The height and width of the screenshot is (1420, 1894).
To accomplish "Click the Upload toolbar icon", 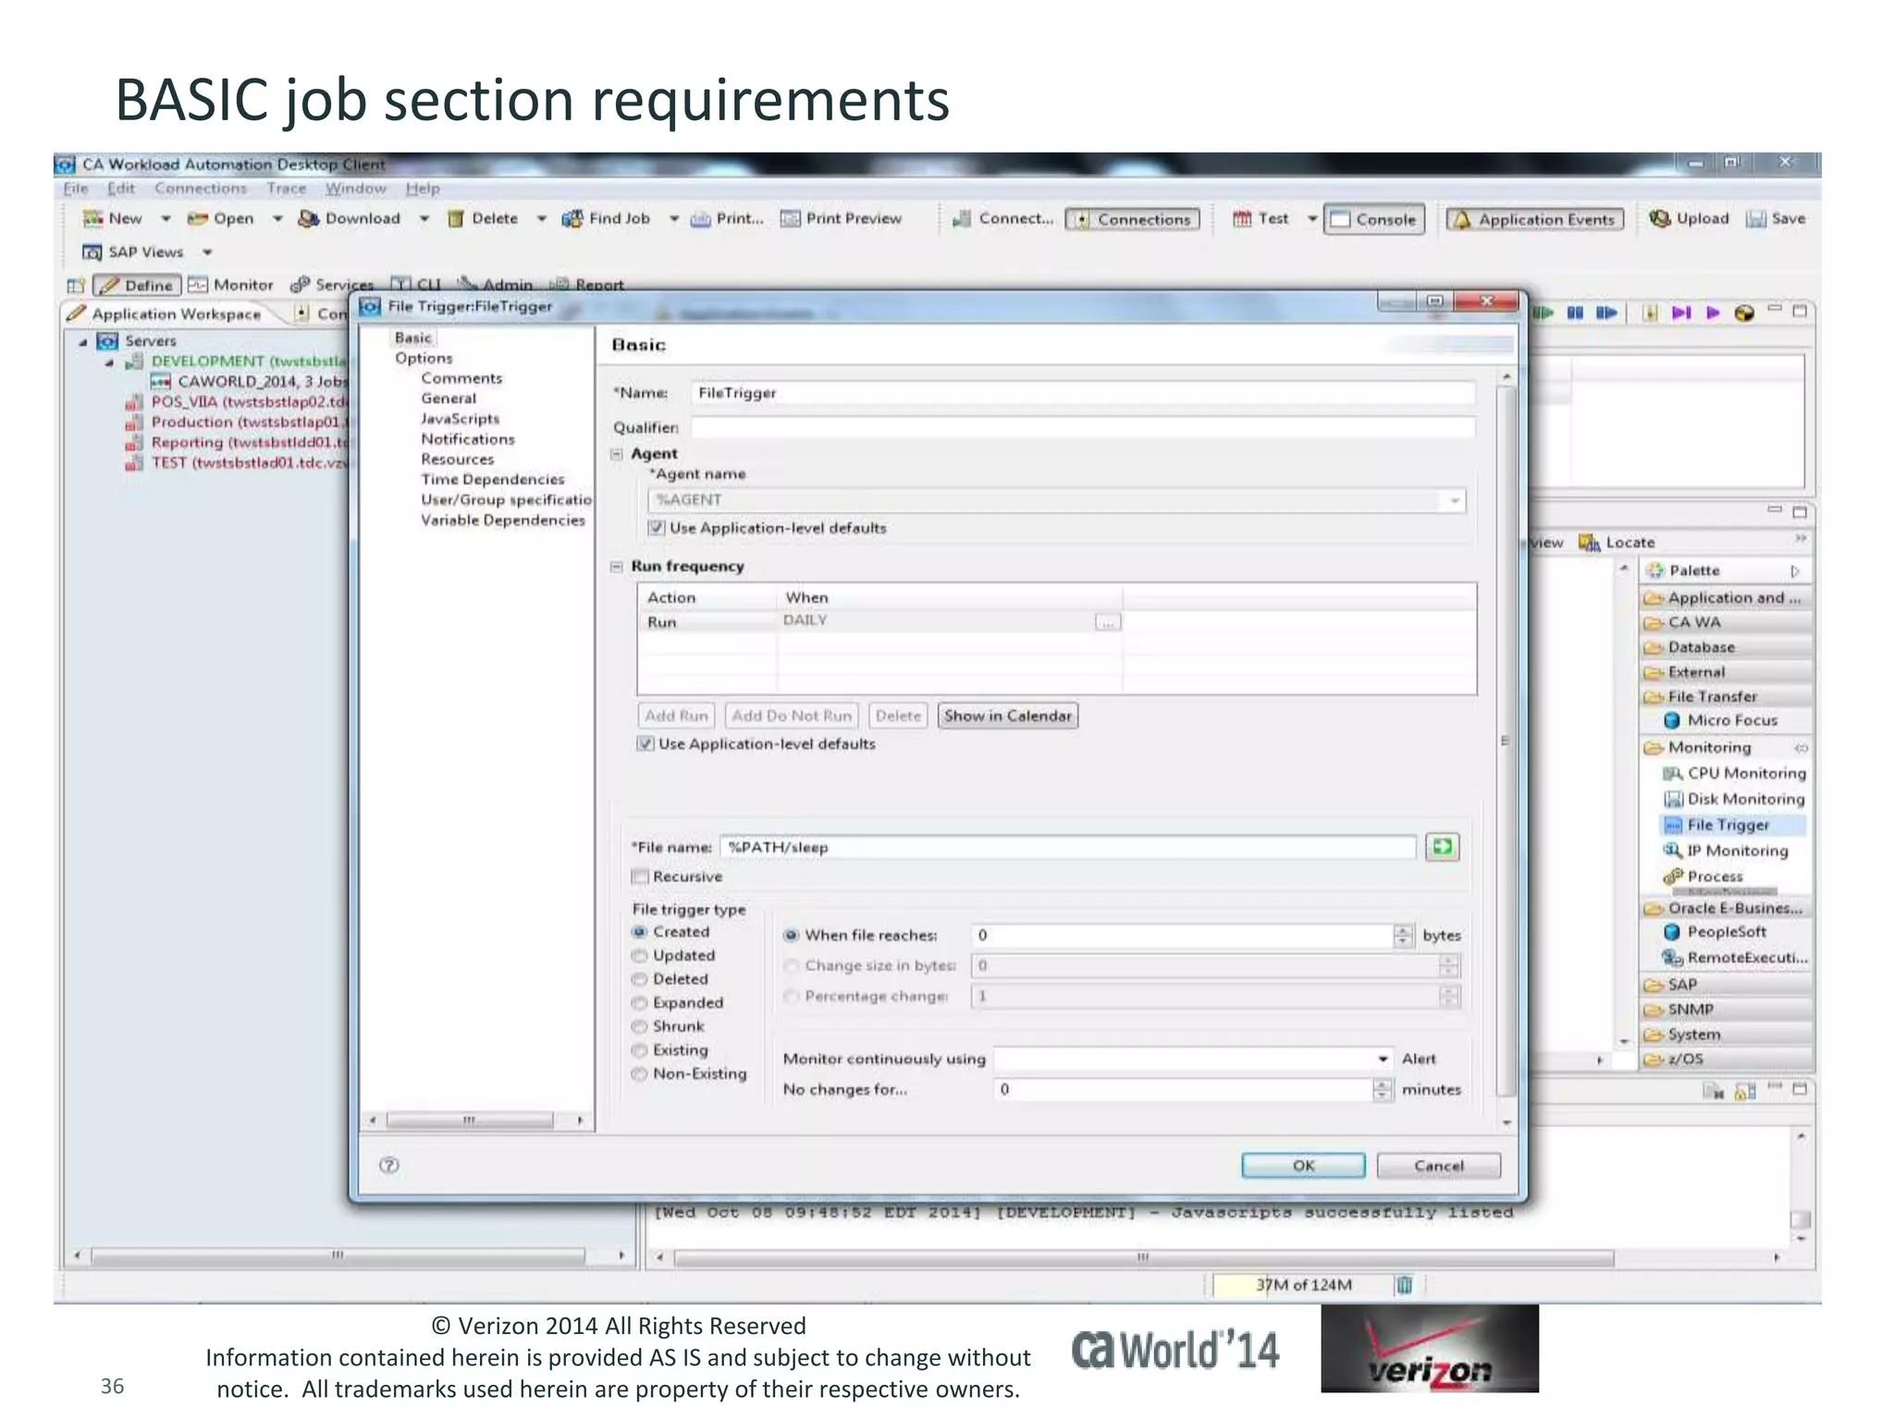I will click(x=1660, y=219).
